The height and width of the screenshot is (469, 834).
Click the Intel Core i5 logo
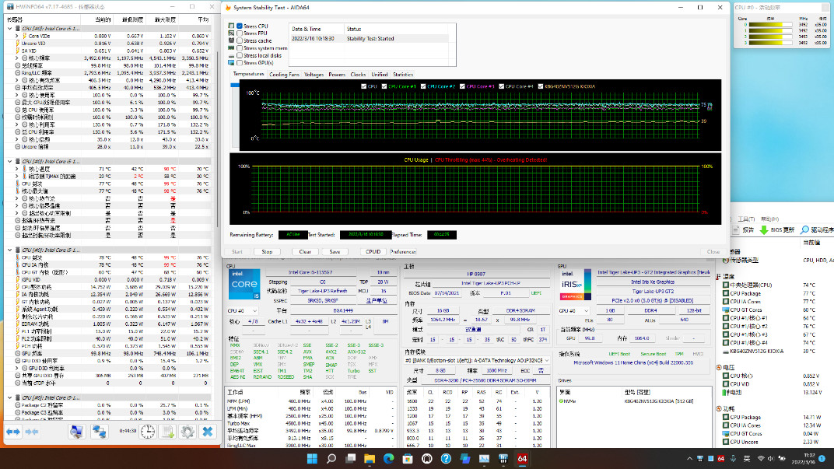click(244, 284)
